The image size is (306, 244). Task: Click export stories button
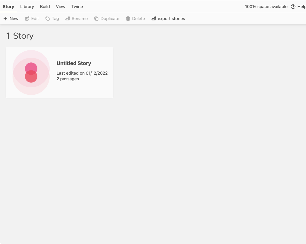(168, 19)
